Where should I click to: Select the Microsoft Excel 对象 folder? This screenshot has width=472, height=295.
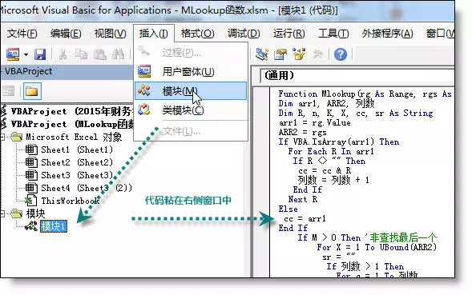[74, 137]
